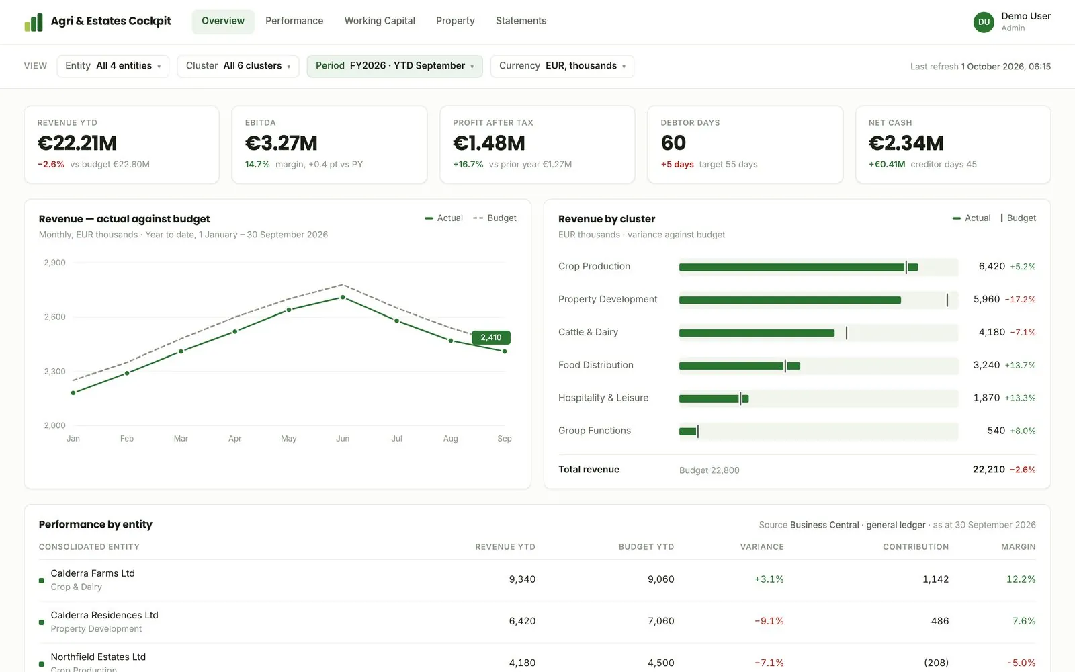Sort by the CONTRIBUTION column header
1075x672 pixels.
pyautogui.click(x=916, y=547)
